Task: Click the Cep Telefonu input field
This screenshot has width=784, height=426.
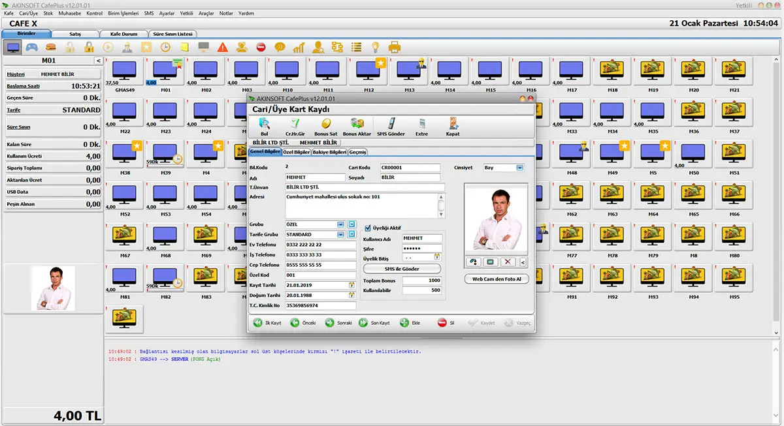Action: tap(321, 265)
